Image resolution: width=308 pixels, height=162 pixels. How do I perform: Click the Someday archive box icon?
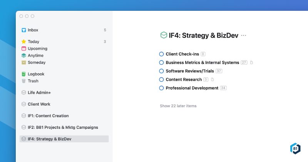24,62
